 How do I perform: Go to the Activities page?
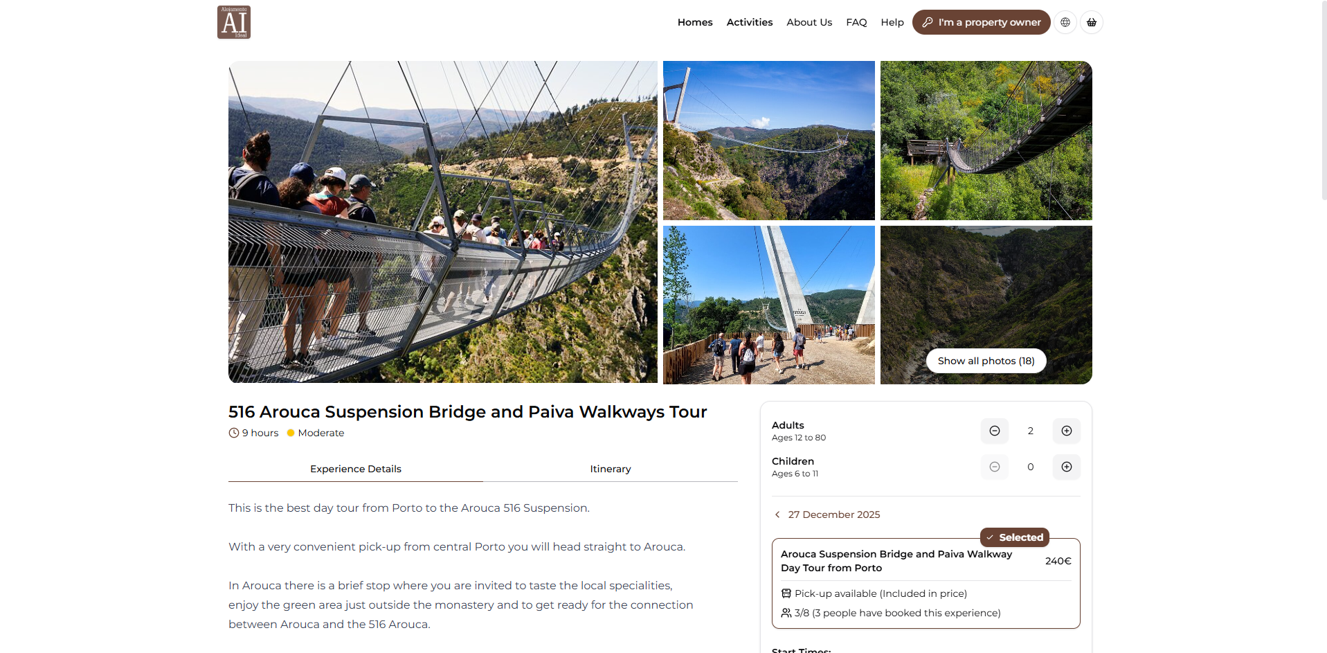(x=750, y=22)
